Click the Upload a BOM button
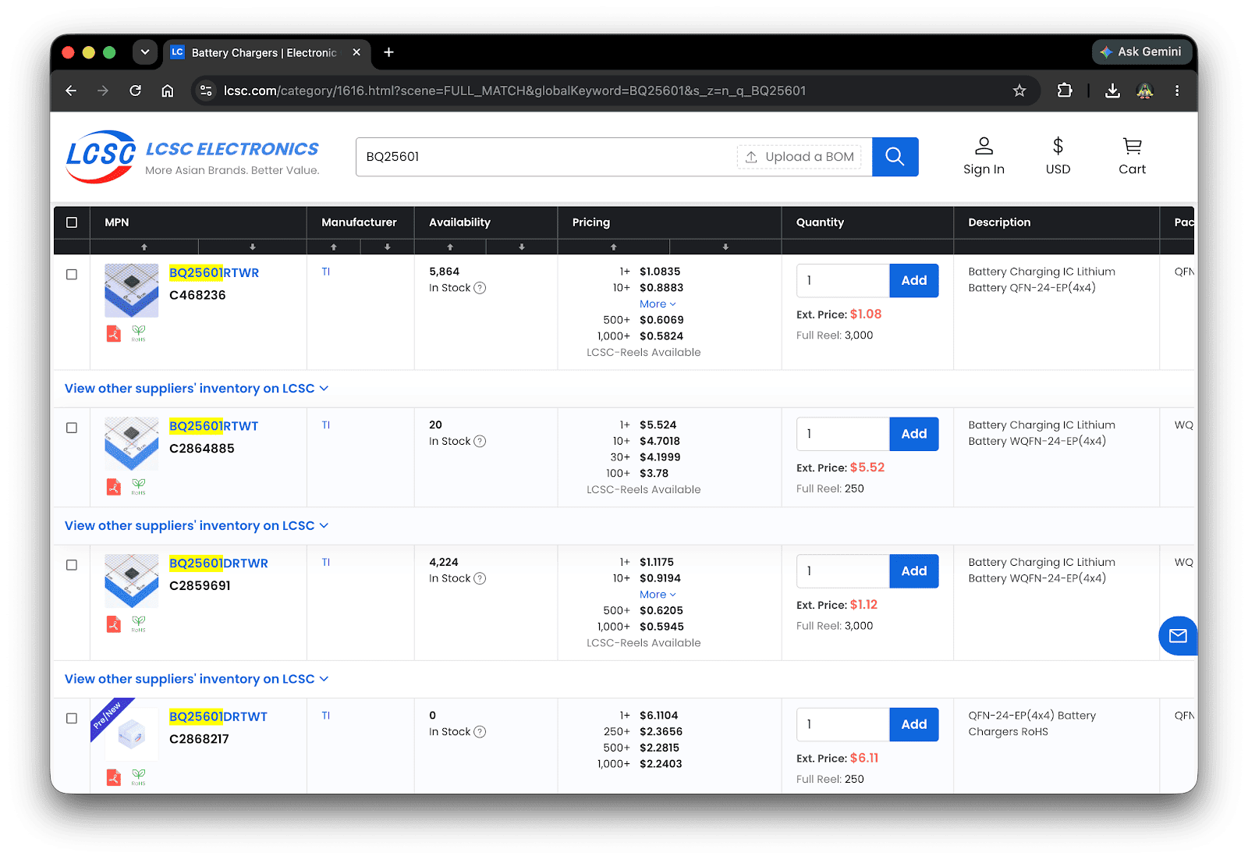The image size is (1248, 860). click(799, 157)
